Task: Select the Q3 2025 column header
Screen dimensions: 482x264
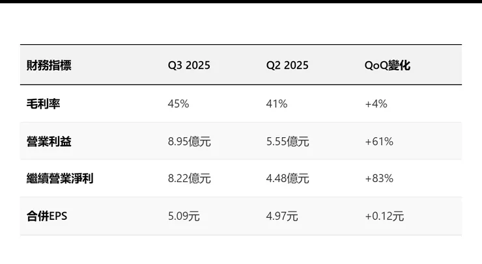Action: click(x=189, y=65)
